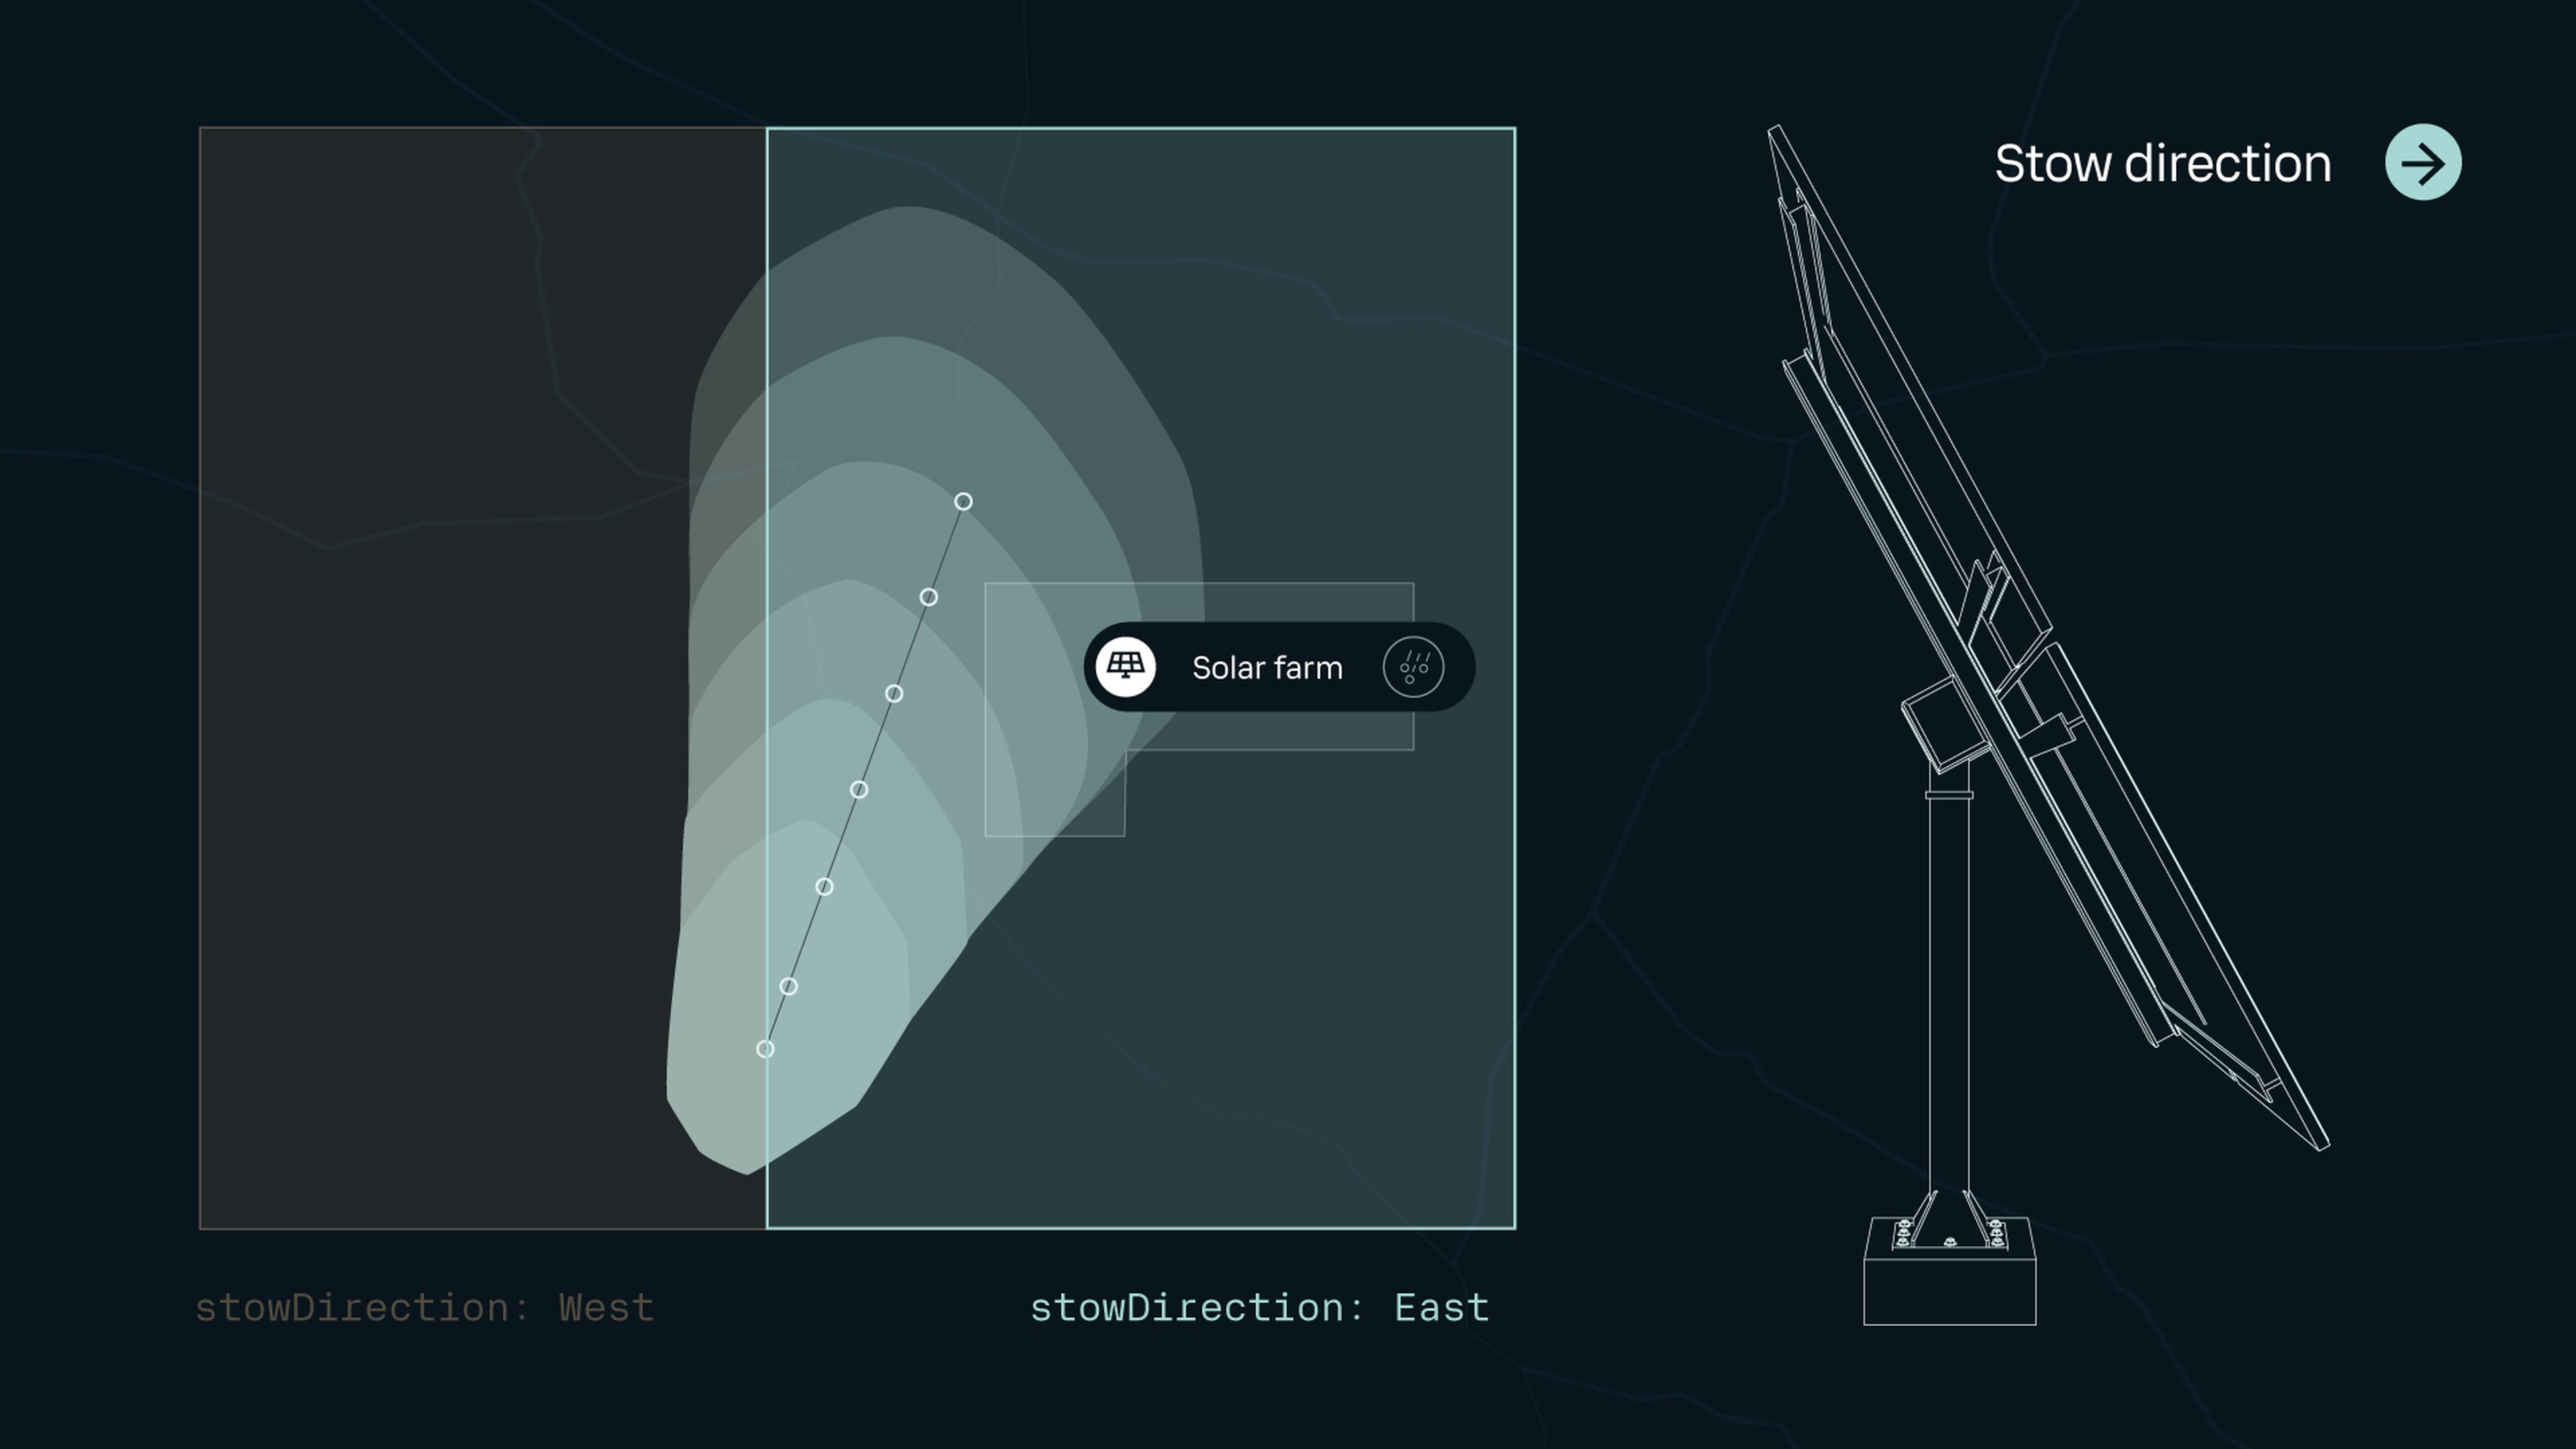Screen dimensions: 2576x1449
Task: Select the stowDirection: East label
Action: 1259,1307
